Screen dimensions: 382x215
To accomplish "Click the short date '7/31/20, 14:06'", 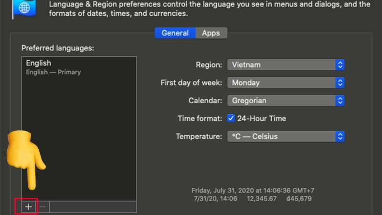I will [x=215, y=199].
